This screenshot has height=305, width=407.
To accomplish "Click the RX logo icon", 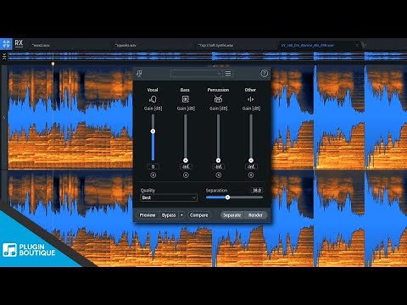I will click(x=6, y=44).
